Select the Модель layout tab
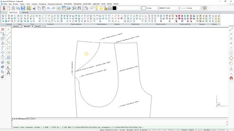Screen dimensions: 234x131 coord(23,119)
